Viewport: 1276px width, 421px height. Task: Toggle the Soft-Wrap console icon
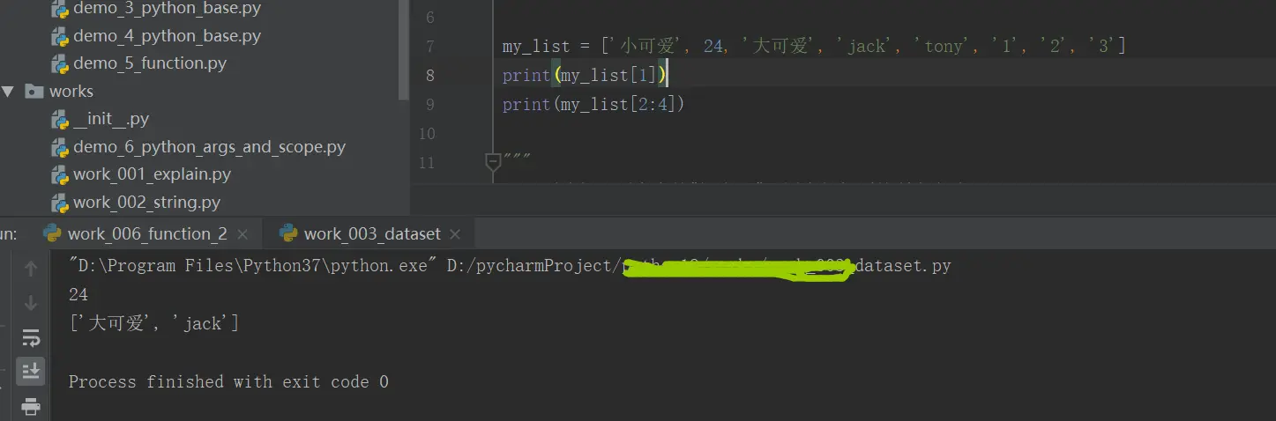pos(31,337)
